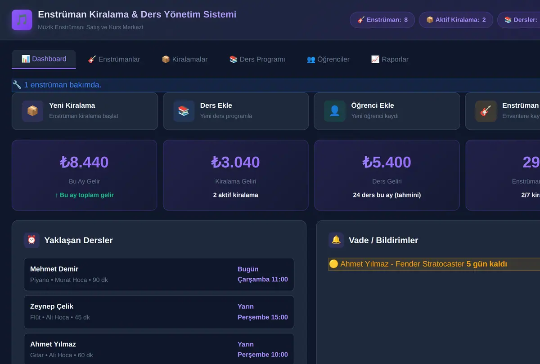This screenshot has width=540, height=364.
Task: Click the books icon on Ders Ekle card
Action: pos(184,111)
